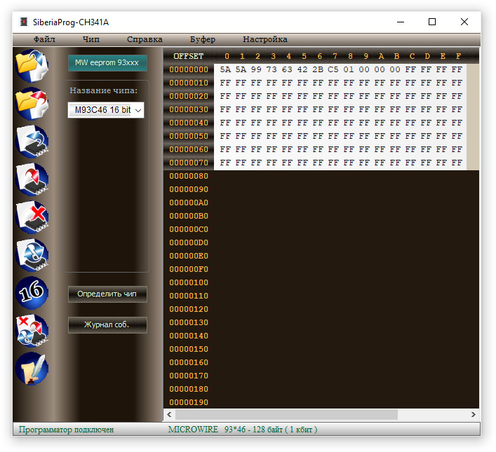Click the MW eeprom 93xxx button
Image resolution: width=496 pixels, height=452 pixels.
coord(107,62)
